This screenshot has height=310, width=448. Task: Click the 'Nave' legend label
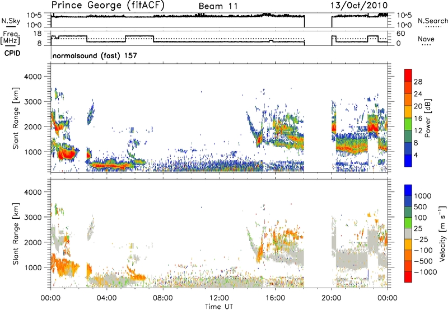(x=426, y=39)
